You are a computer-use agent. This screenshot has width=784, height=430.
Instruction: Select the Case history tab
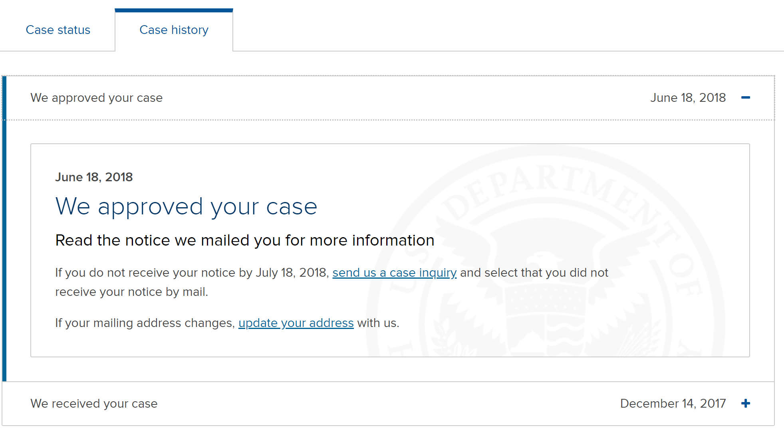tap(174, 30)
